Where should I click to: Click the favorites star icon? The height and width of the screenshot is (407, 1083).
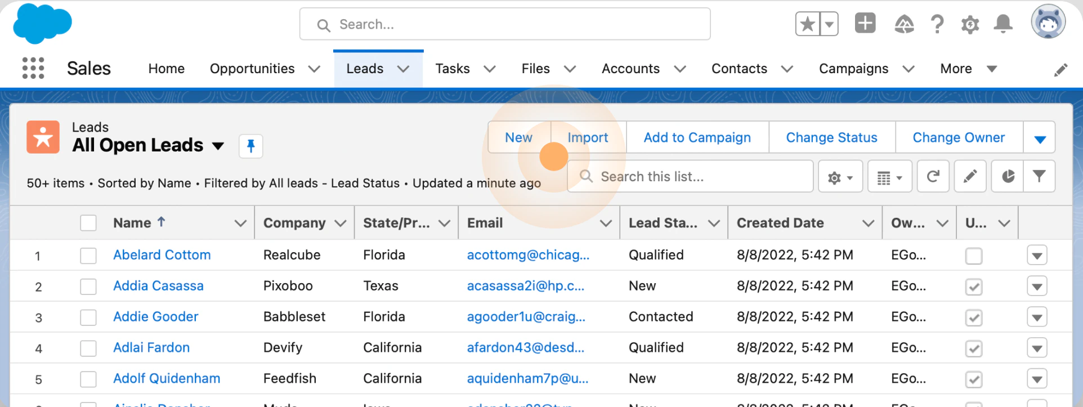pos(807,24)
